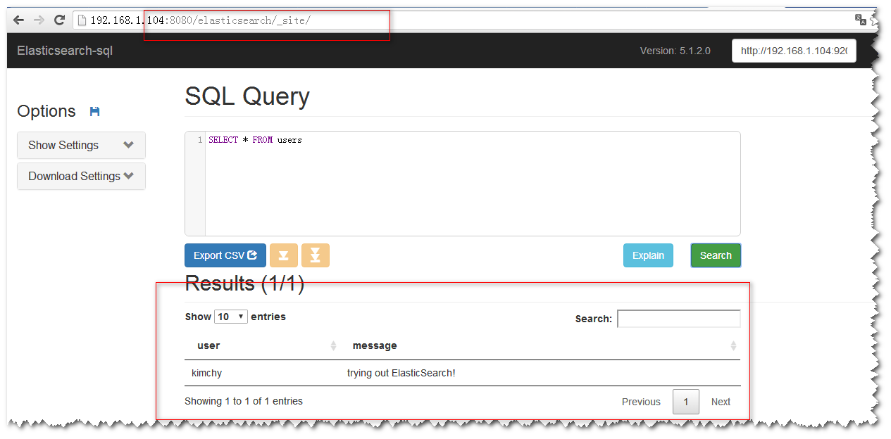Screen dimensions: 891x439
Task: Click the line number 1 in editor gutter
Action: [200, 140]
